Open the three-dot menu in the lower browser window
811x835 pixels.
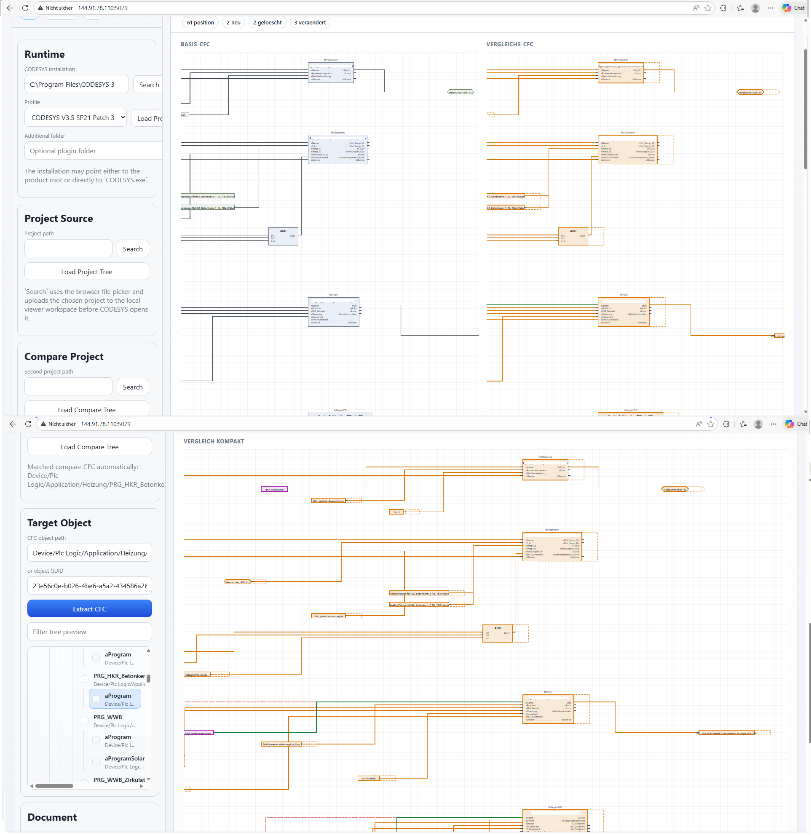pyautogui.click(x=774, y=424)
